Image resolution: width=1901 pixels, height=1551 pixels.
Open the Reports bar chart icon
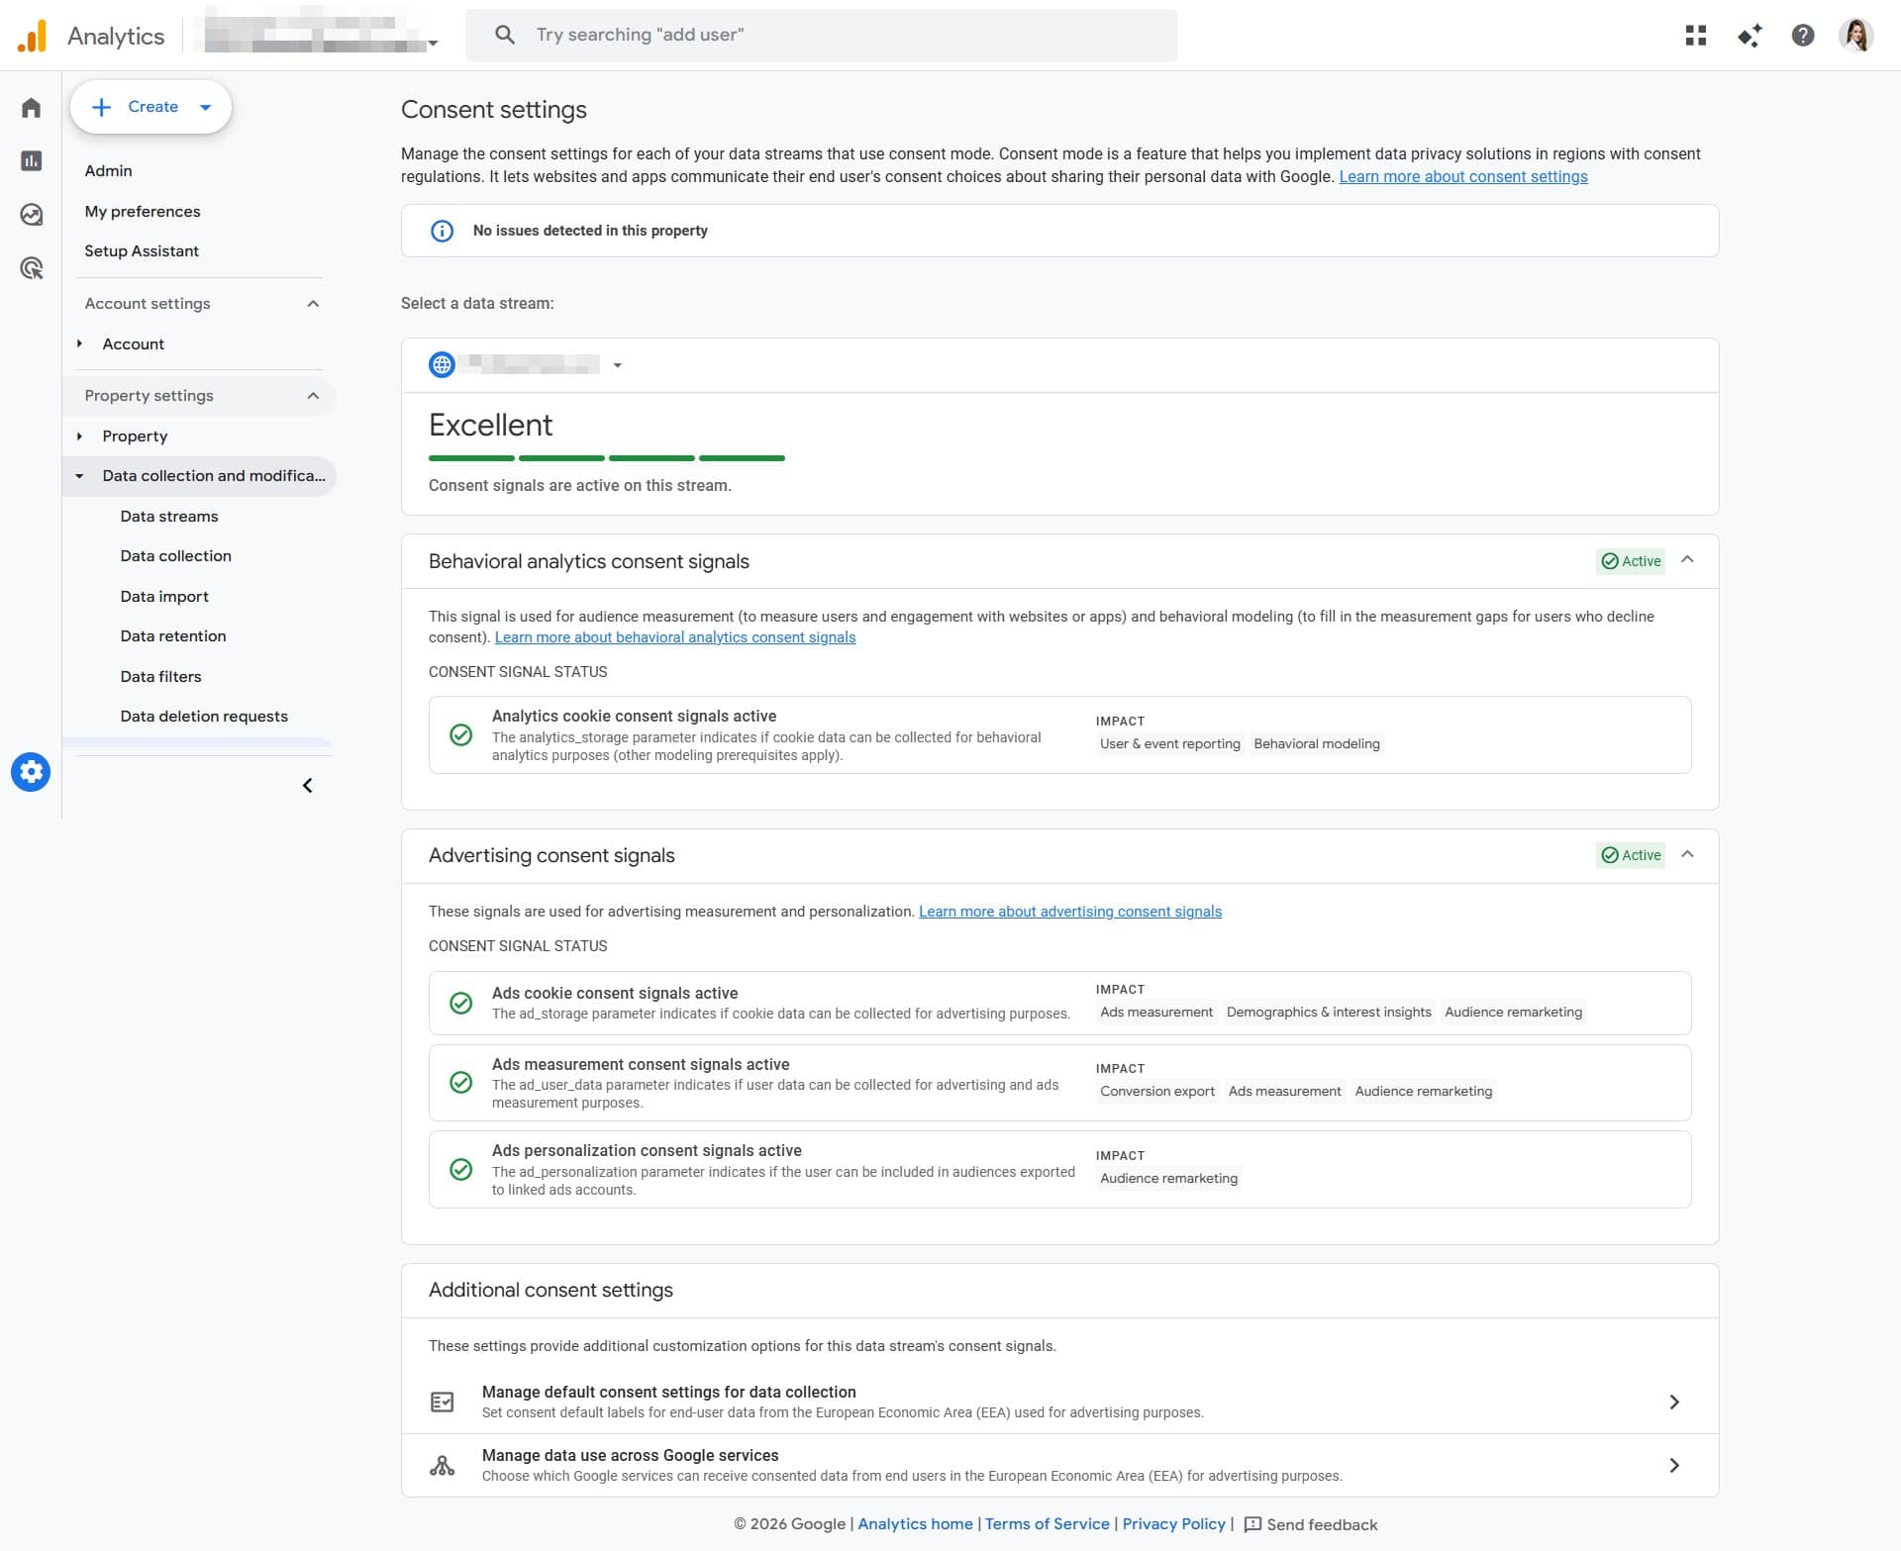coord(31,161)
